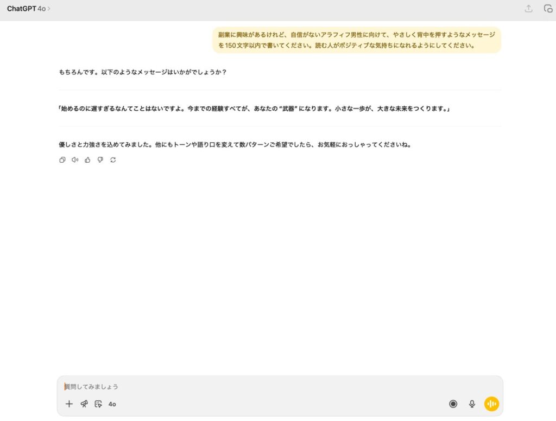Start dictation with the microphone icon
556x421 pixels.
click(x=472, y=404)
